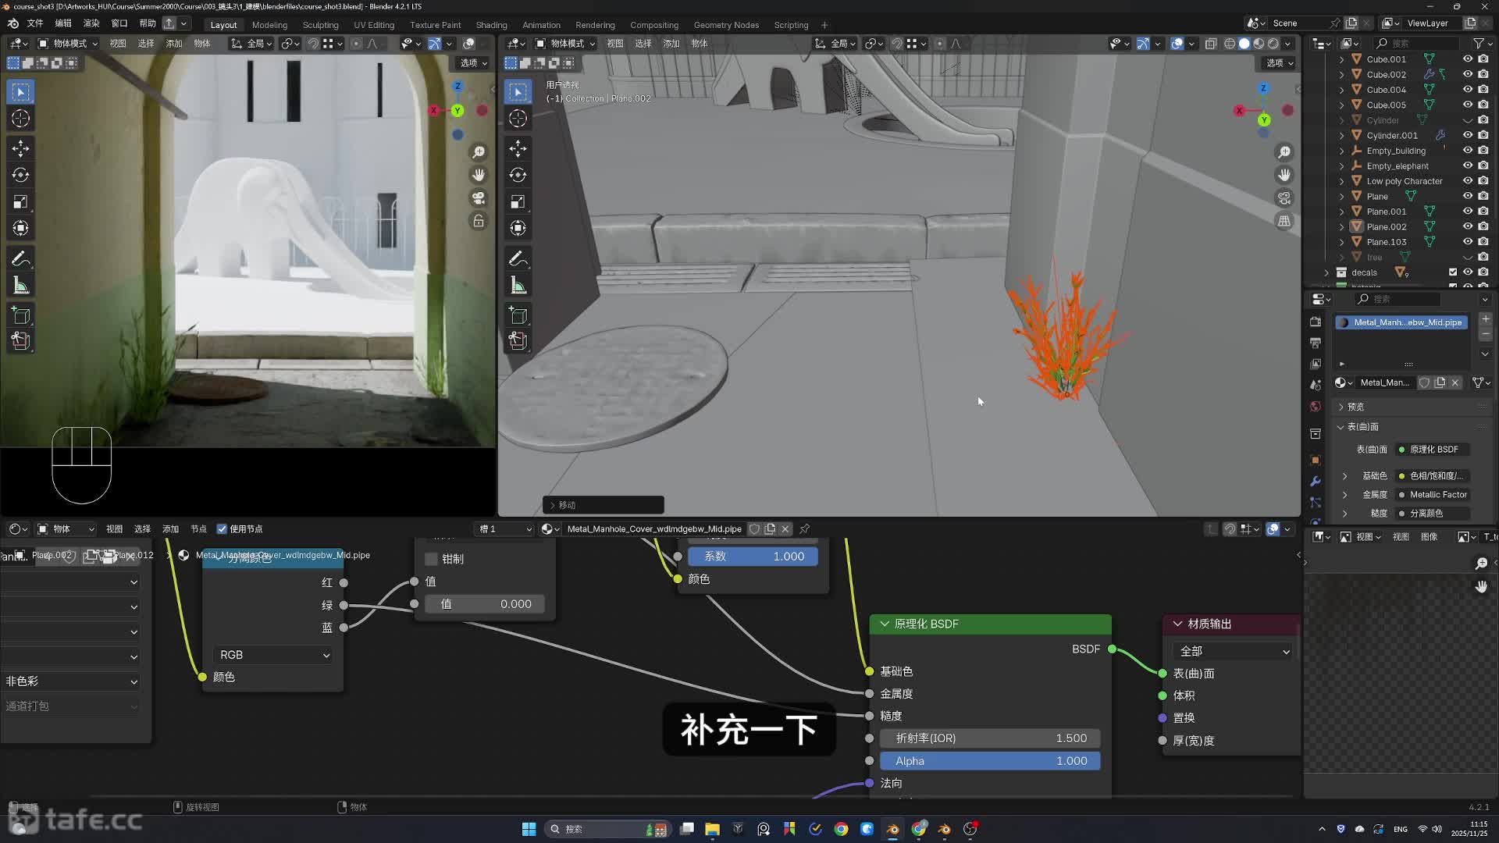Activate the Annotate tool in left viewport
This screenshot has width=1499, height=843.
click(21, 258)
